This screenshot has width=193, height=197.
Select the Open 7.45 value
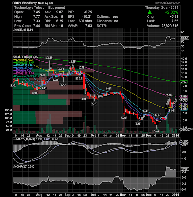tap(36, 12)
